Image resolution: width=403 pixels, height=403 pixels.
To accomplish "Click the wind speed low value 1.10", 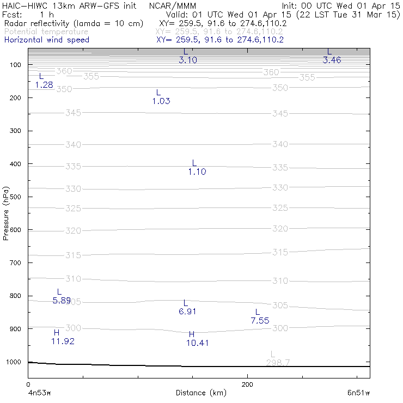I will [197, 172].
